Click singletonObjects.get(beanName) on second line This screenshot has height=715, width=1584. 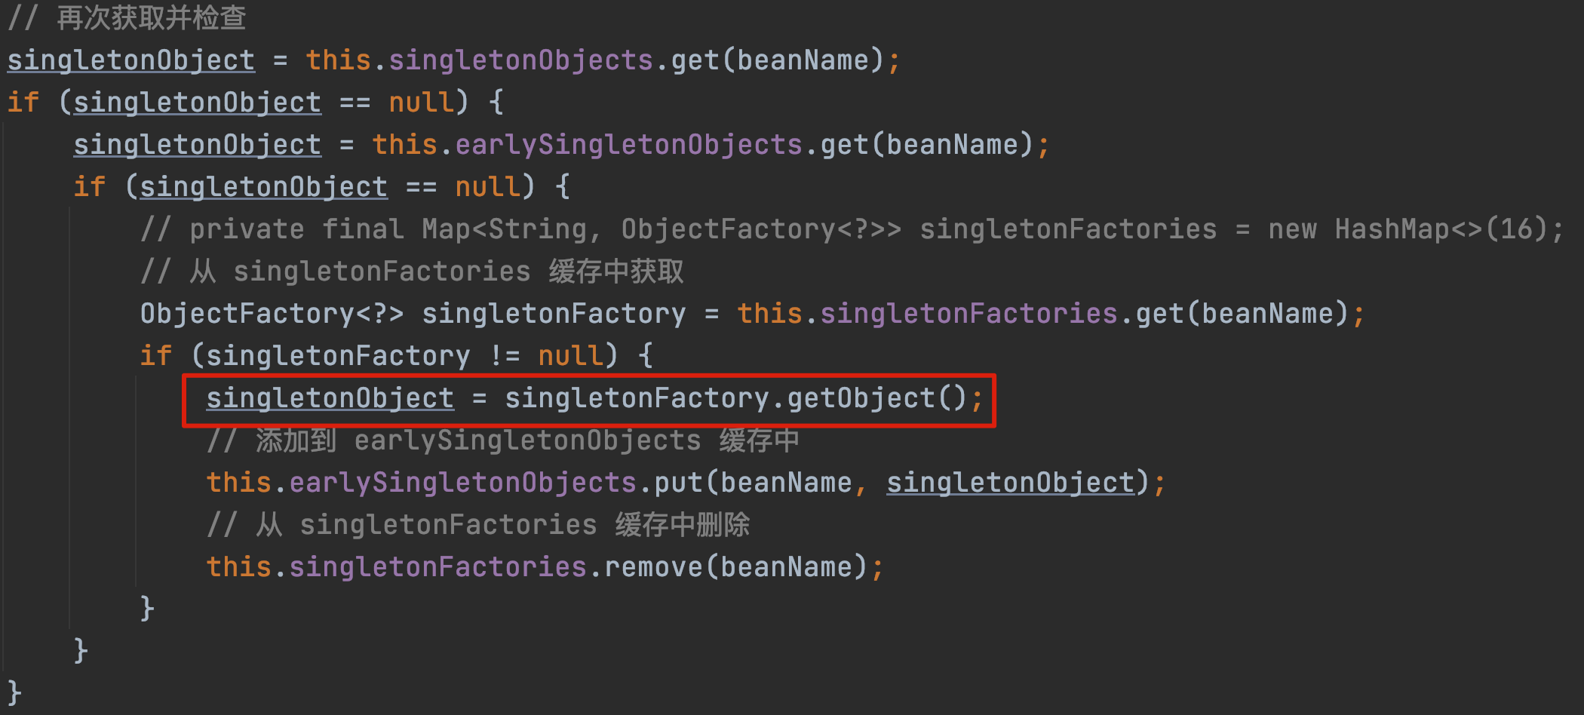pos(636,60)
